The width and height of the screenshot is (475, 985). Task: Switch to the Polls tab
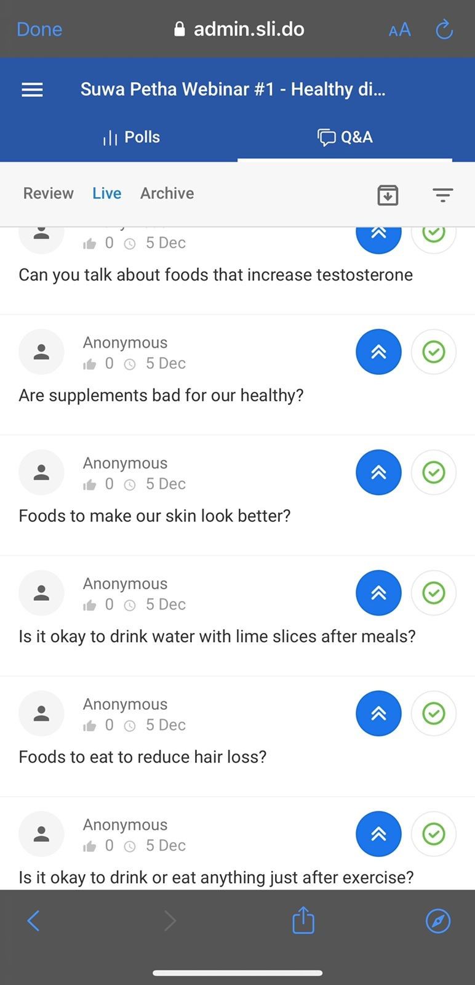click(x=132, y=137)
